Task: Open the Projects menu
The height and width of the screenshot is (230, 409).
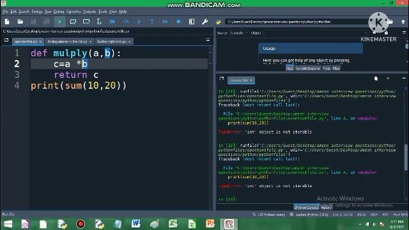Action: click(89, 11)
